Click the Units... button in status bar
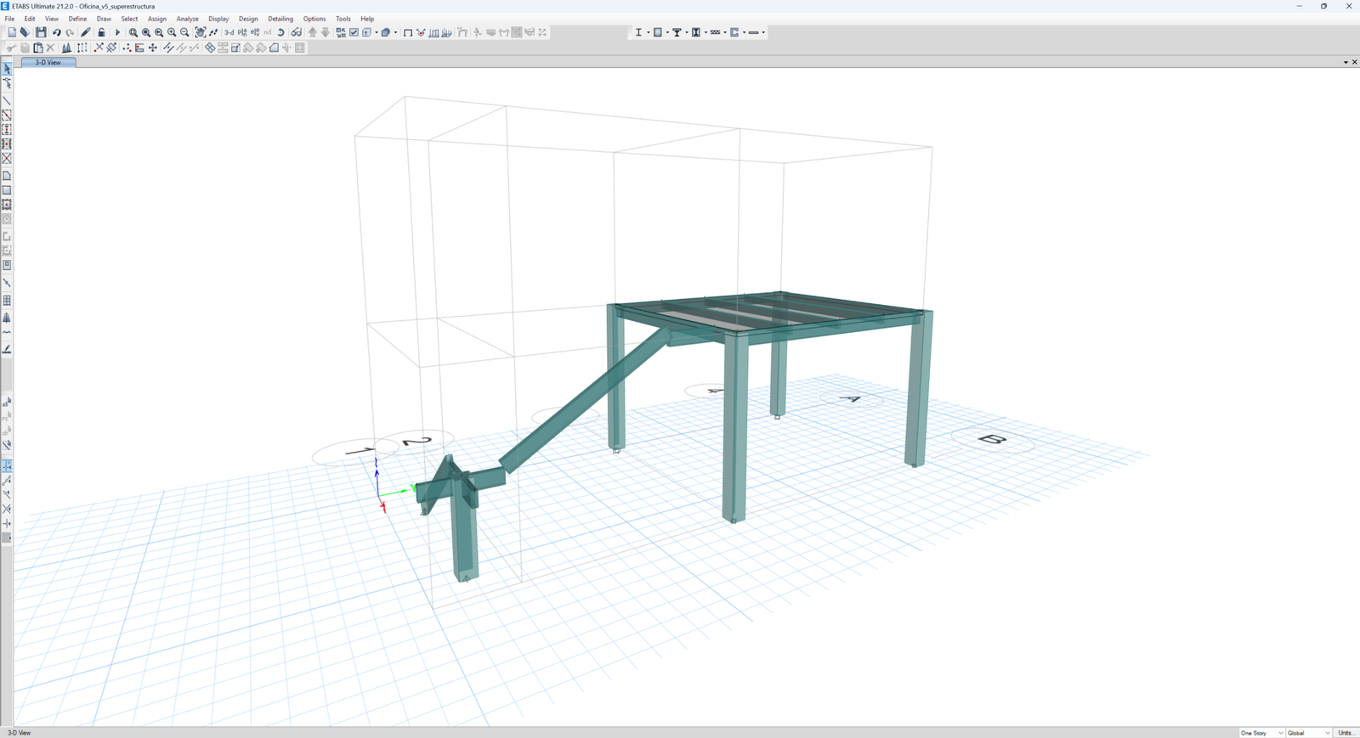 coord(1346,733)
